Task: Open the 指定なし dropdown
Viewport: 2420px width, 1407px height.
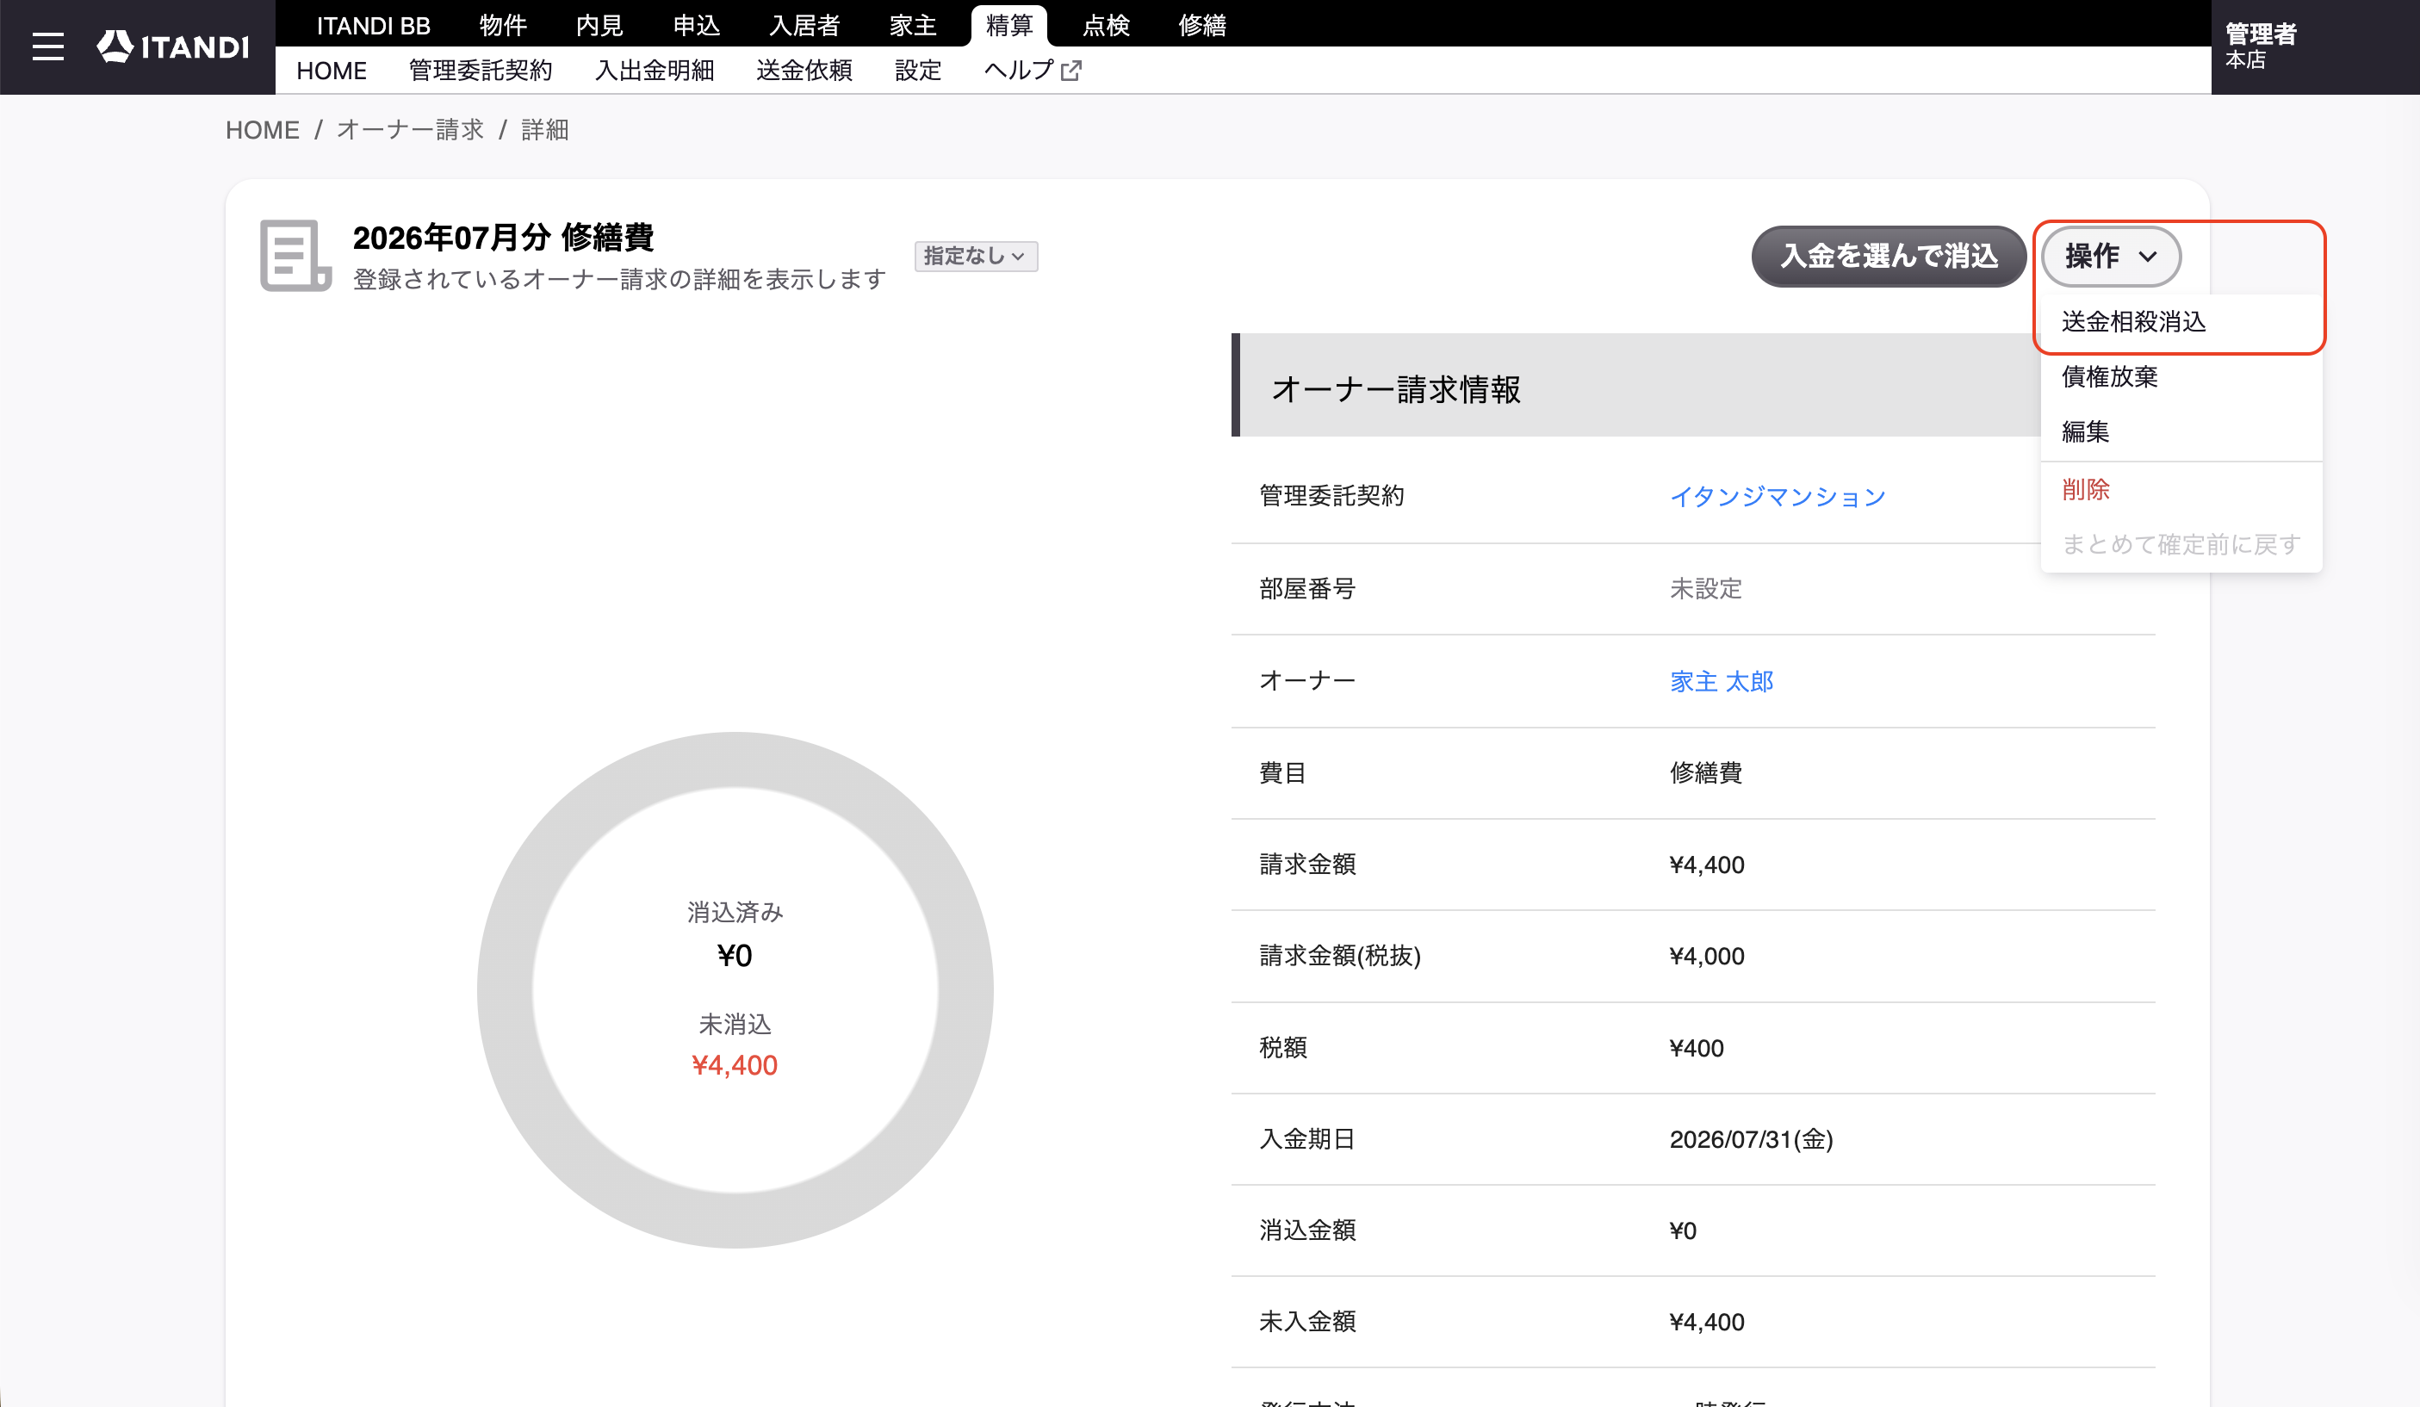Action: (976, 257)
